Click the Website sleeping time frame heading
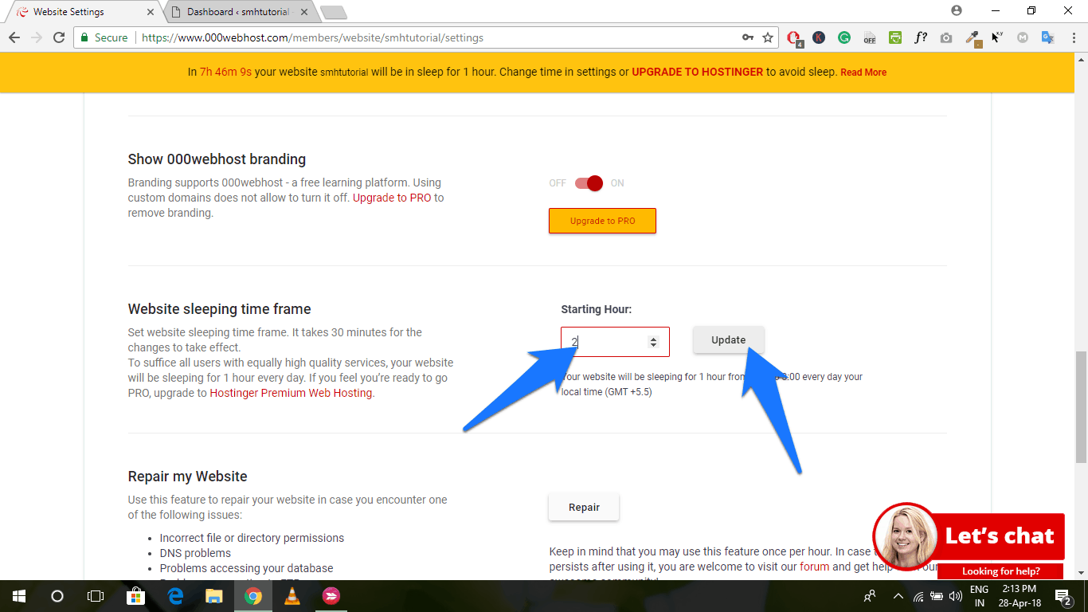1088x612 pixels. 220,309
